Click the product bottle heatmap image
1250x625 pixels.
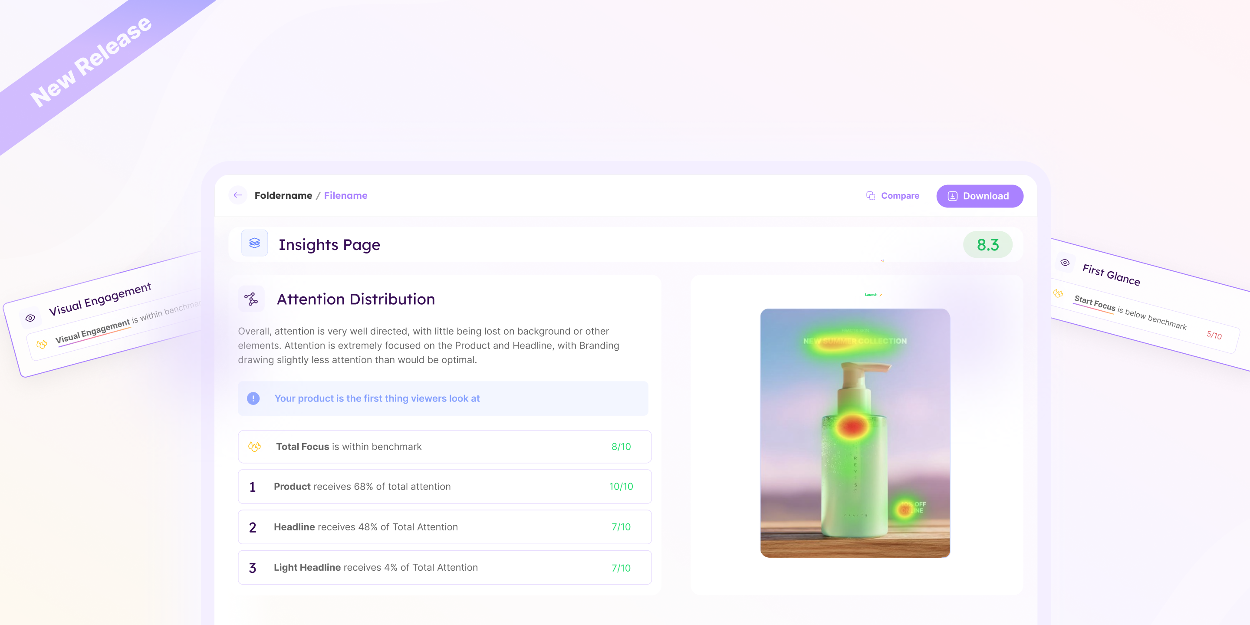[855, 433]
